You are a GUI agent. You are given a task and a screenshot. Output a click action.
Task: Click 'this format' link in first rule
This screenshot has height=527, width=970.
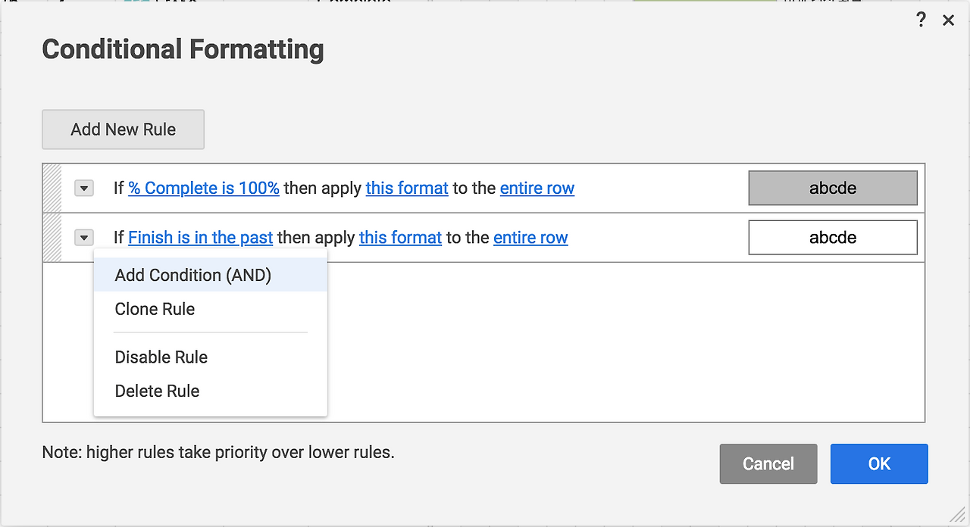pyautogui.click(x=407, y=188)
